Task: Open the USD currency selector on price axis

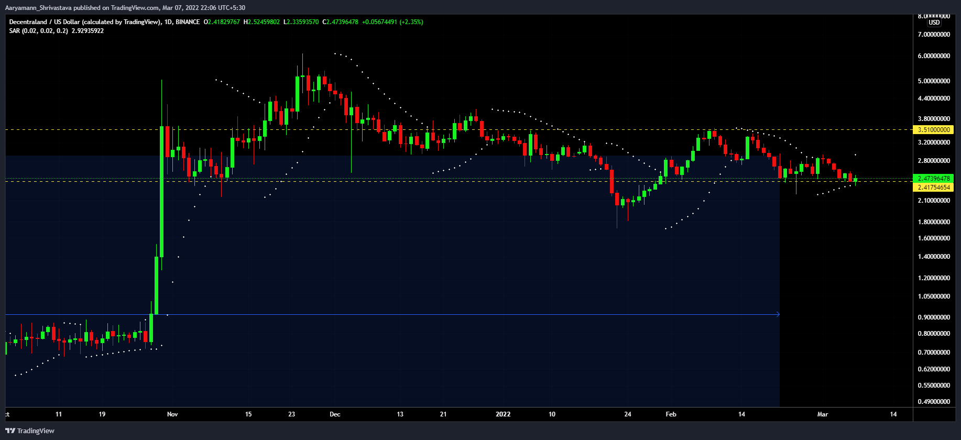Action: [x=934, y=23]
